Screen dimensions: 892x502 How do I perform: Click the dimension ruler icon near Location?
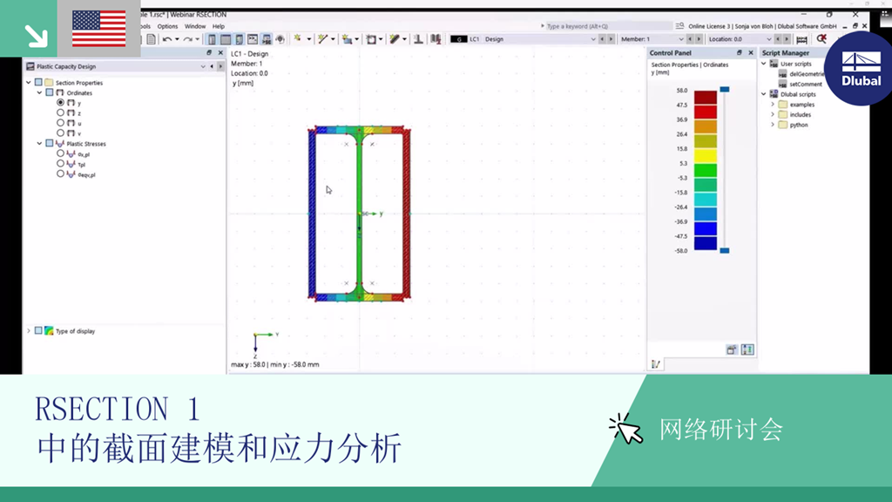(801, 39)
